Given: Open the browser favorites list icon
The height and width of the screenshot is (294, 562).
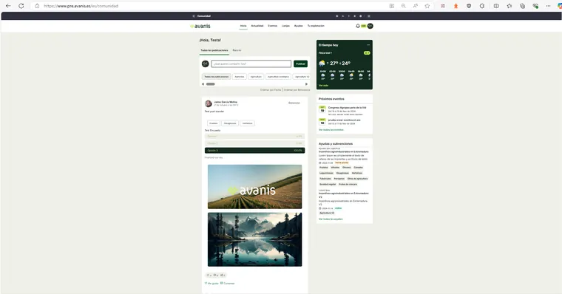Looking at the screenshot, I should [509, 6].
